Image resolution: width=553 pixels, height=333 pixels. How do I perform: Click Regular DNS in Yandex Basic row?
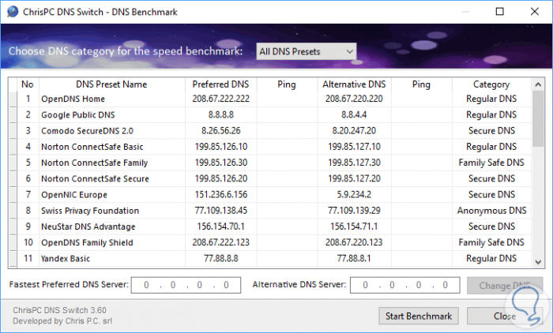(x=491, y=259)
